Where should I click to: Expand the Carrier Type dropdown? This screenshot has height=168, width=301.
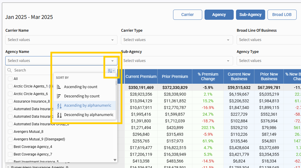coord(177,40)
